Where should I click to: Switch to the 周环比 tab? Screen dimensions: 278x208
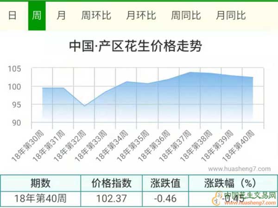[x=96, y=15]
